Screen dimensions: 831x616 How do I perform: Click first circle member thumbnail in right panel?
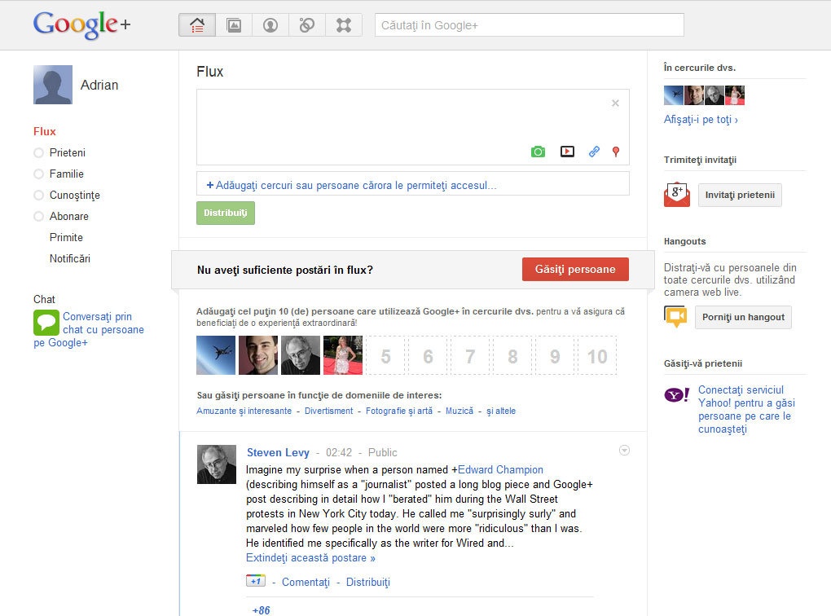coord(674,95)
